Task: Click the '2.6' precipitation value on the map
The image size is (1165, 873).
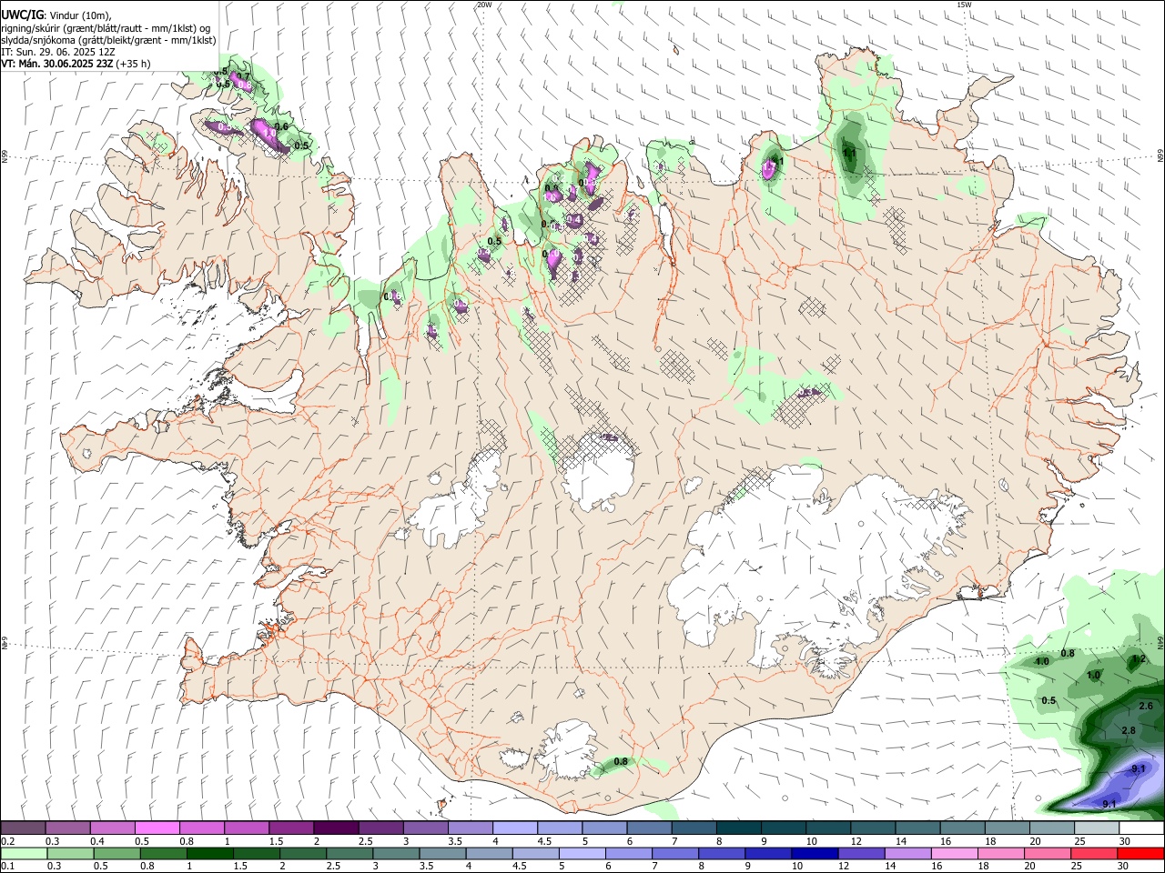Action: (x=1146, y=706)
